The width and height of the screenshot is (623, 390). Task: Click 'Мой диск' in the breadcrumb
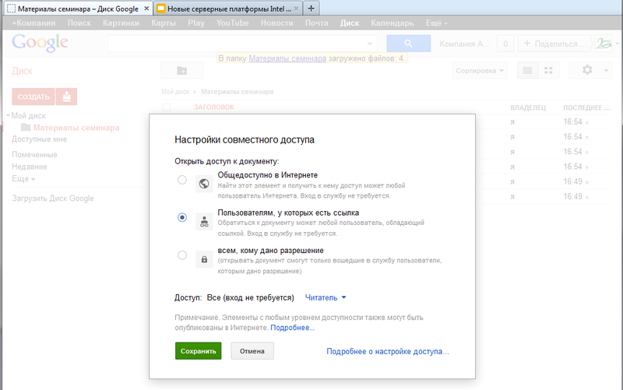click(x=175, y=92)
